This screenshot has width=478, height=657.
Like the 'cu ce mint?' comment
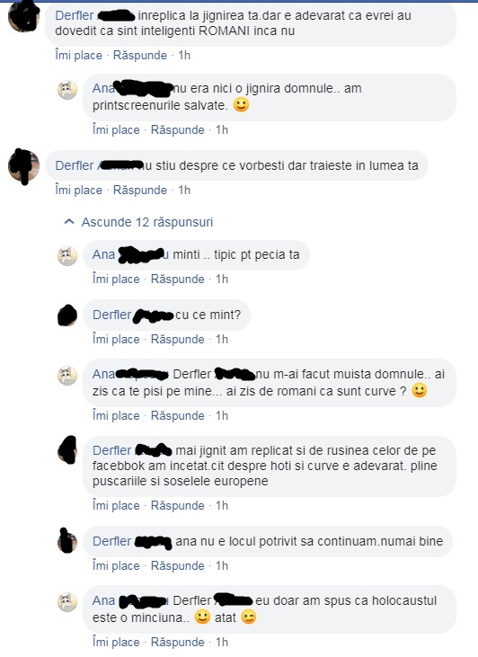click(x=116, y=340)
